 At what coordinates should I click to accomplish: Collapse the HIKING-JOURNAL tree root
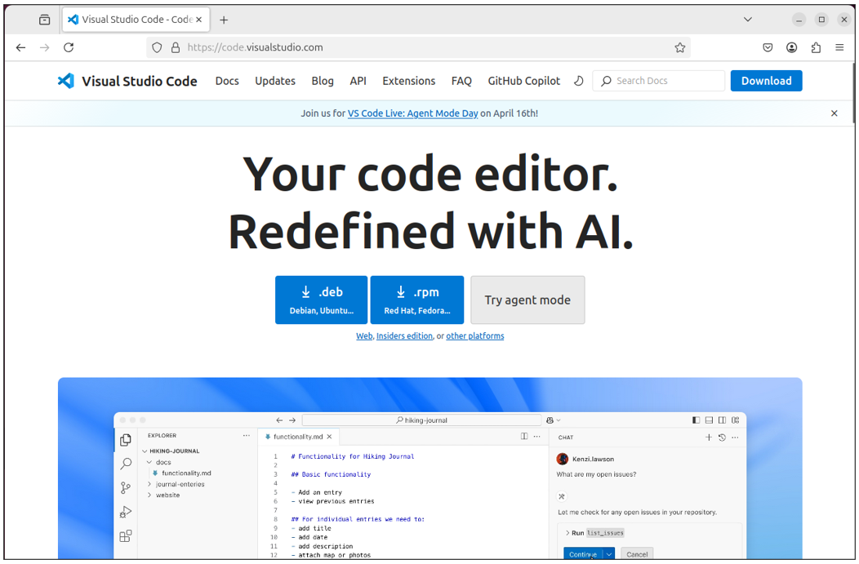(145, 451)
